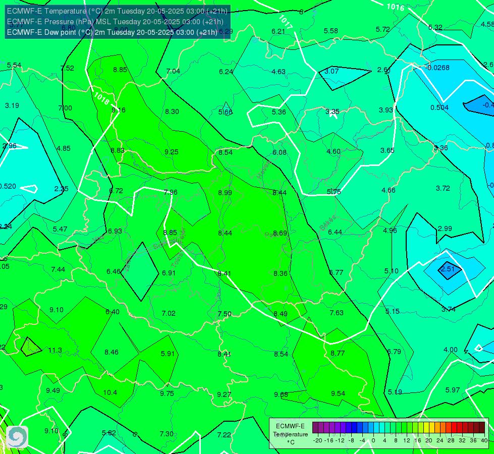Click the 7.63 temperature value

tap(337, 313)
